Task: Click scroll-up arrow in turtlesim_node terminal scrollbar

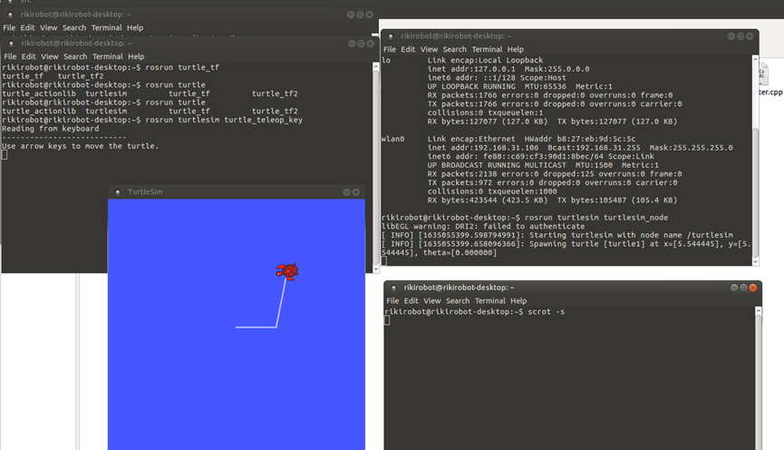Action: 756,59
